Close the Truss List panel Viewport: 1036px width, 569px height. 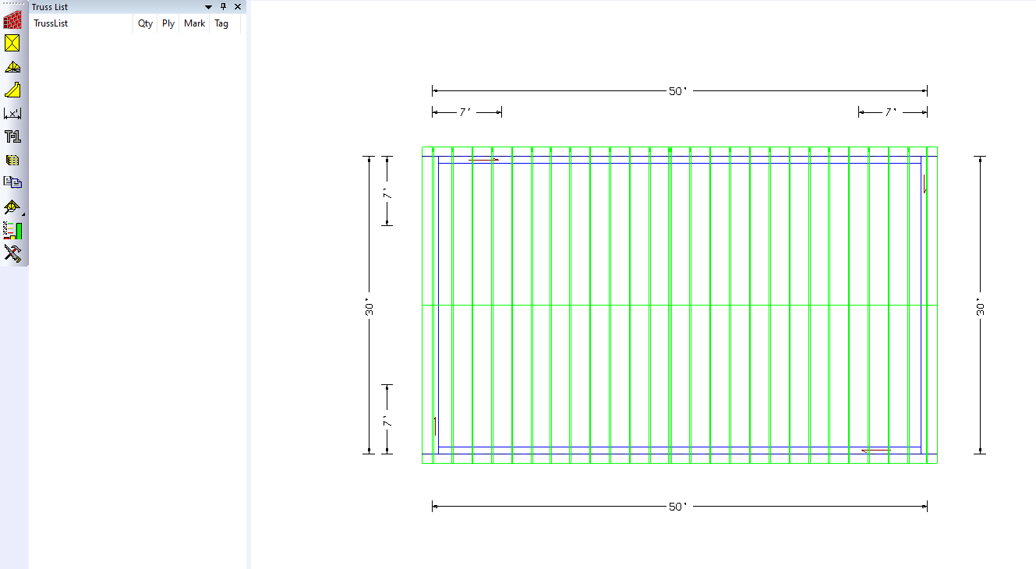(x=238, y=7)
